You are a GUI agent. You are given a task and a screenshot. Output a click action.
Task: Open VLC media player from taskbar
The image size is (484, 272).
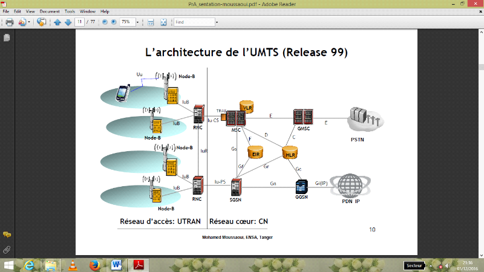point(72,265)
